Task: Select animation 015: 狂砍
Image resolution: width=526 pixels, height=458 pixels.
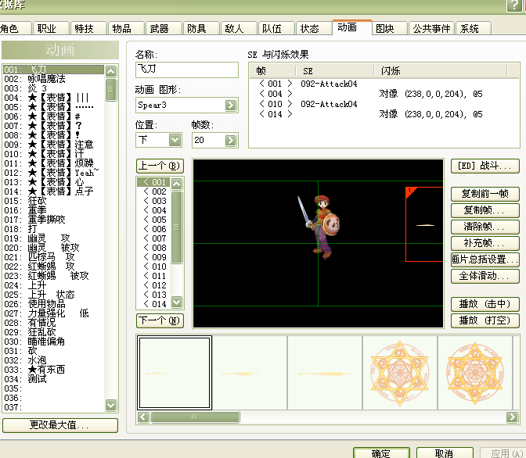Action: tap(54, 201)
